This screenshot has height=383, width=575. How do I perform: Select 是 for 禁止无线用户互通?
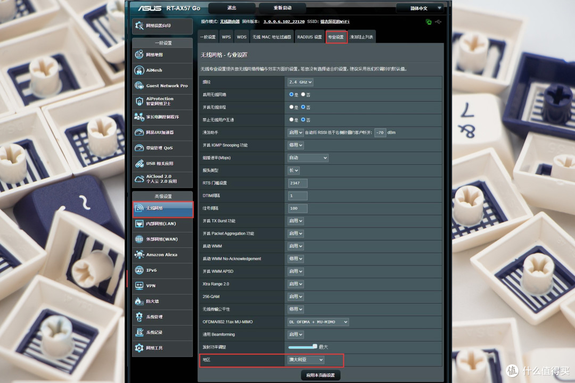pyautogui.click(x=291, y=120)
